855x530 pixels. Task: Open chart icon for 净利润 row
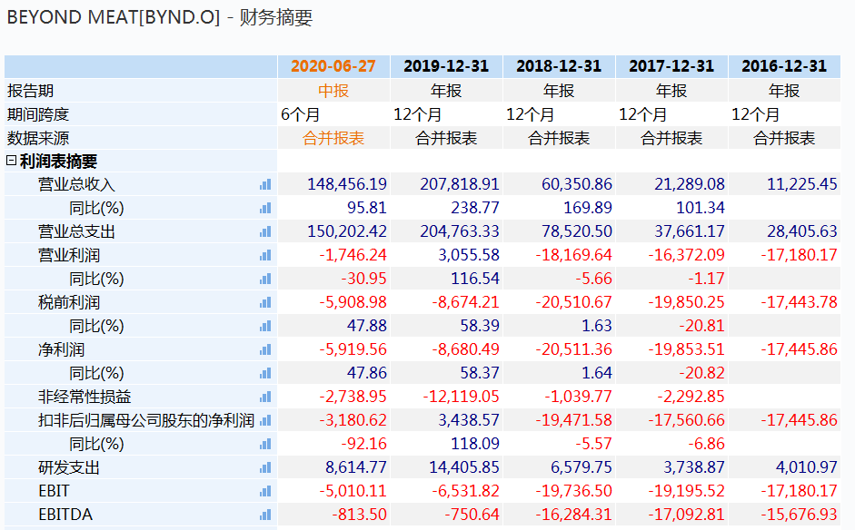point(265,349)
